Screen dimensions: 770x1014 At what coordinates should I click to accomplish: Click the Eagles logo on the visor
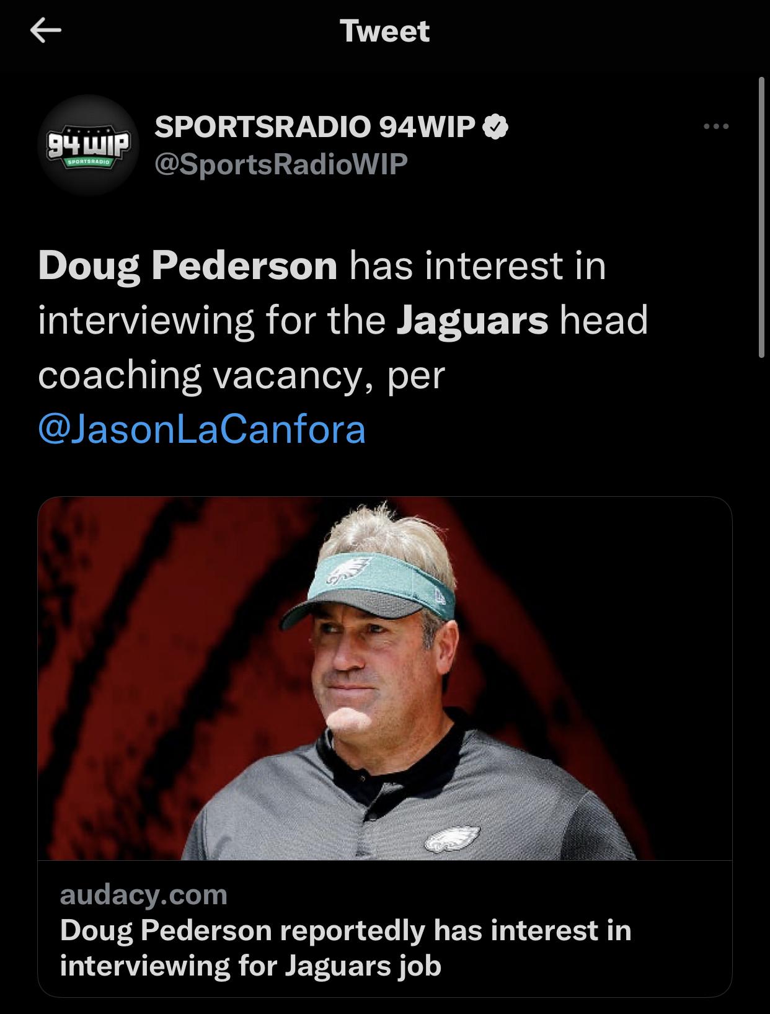[x=349, y=569]
